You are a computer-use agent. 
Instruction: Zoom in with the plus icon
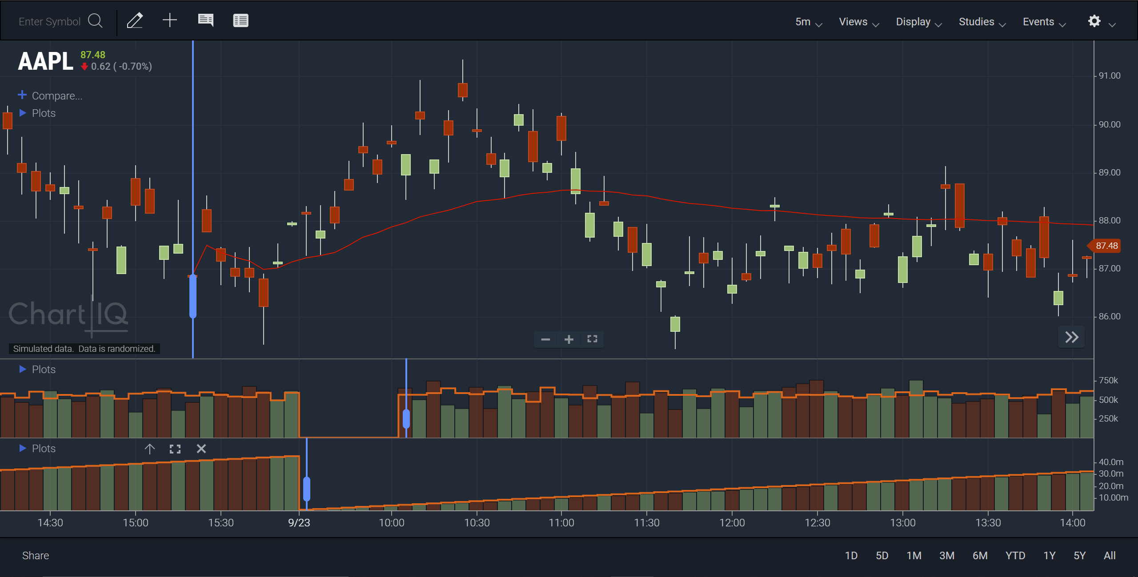click(x=569, y=339)
